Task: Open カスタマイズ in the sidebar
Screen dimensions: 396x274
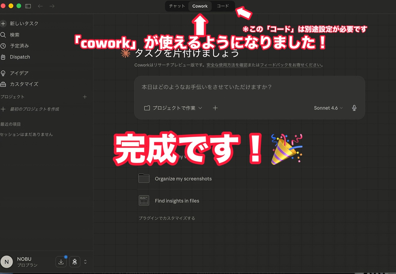Action: 24,84
